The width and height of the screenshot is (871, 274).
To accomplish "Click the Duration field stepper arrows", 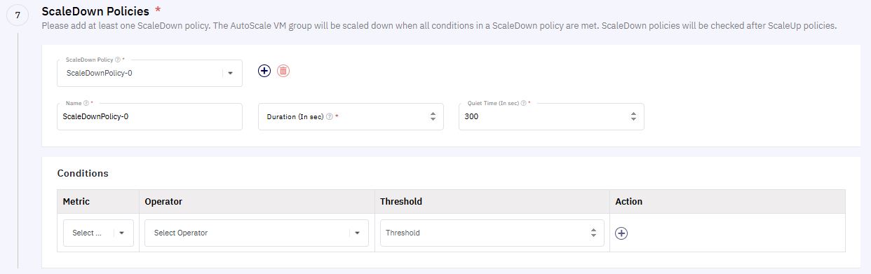I will [433, 117].
